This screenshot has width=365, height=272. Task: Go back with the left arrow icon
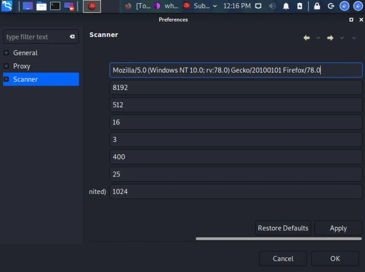point(307,38)
